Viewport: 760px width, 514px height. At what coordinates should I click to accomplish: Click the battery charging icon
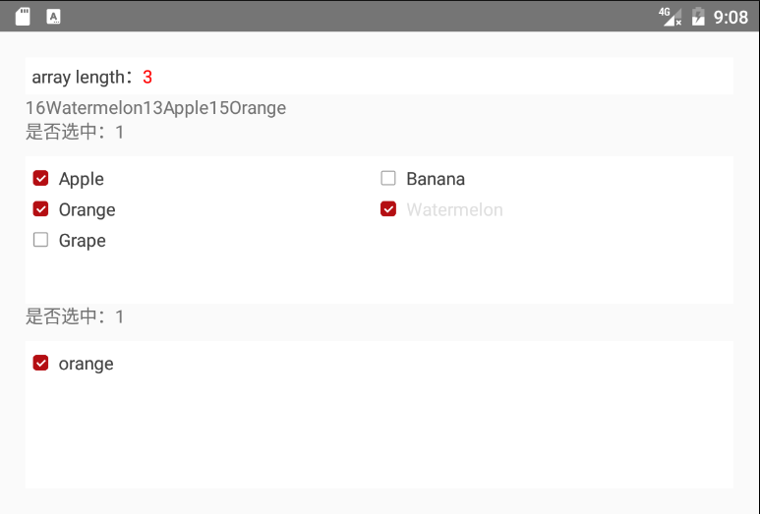tap(698, 17)
